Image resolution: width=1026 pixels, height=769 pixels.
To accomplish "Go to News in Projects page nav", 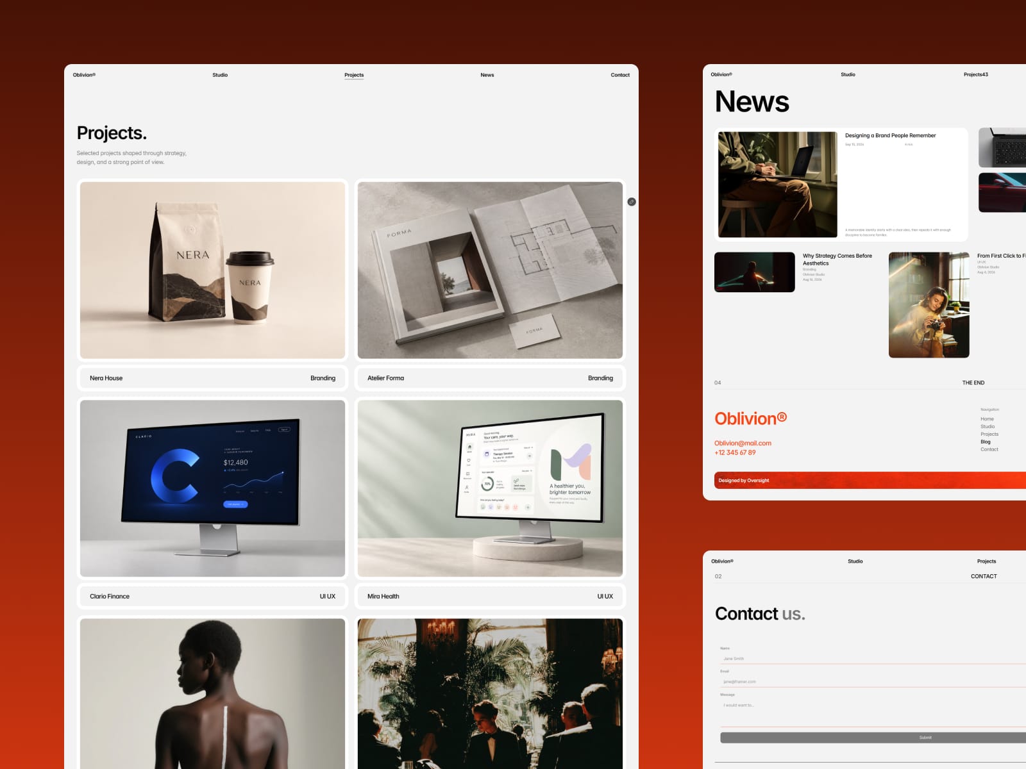I will pos(487,75).
